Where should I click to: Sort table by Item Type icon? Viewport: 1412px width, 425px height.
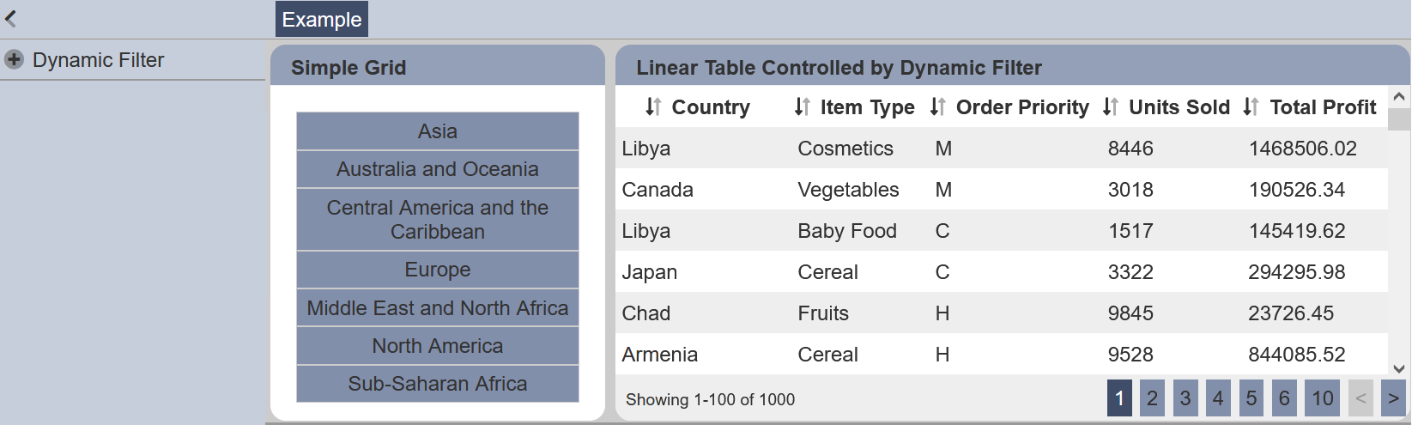(802, 106)
